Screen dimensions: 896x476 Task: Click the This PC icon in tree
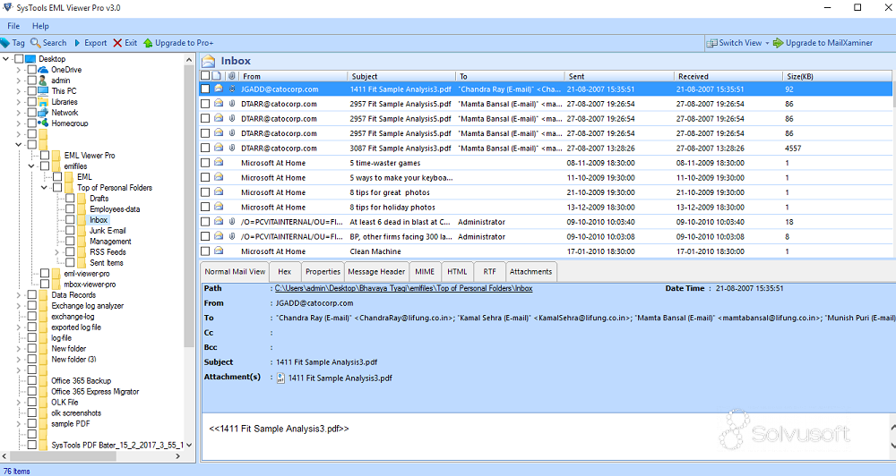coord(43,90)
